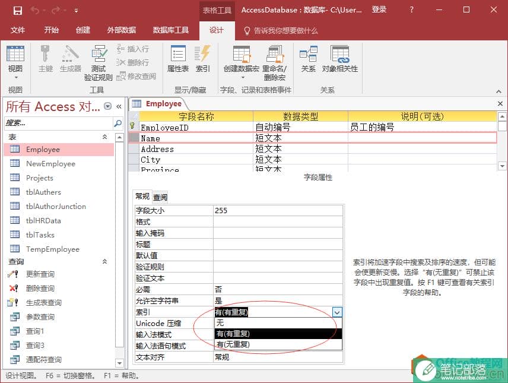Viewport: 508px width, 383px height.
Task: Click the 登录 (Sign in) link
Action: (379, 10)
